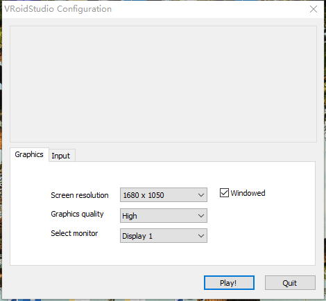Click the chevron arrow beside Display 1
Image resolution: width=326 pixels, height=301 pixels.
[x=201, y=236]
